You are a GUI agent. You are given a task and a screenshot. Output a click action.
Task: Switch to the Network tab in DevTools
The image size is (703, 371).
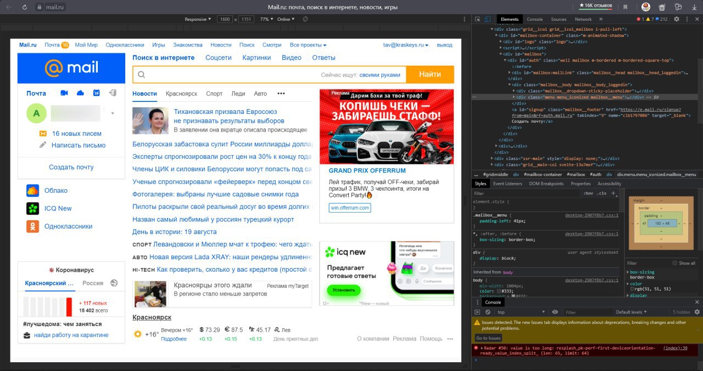(x=583, y=19)
